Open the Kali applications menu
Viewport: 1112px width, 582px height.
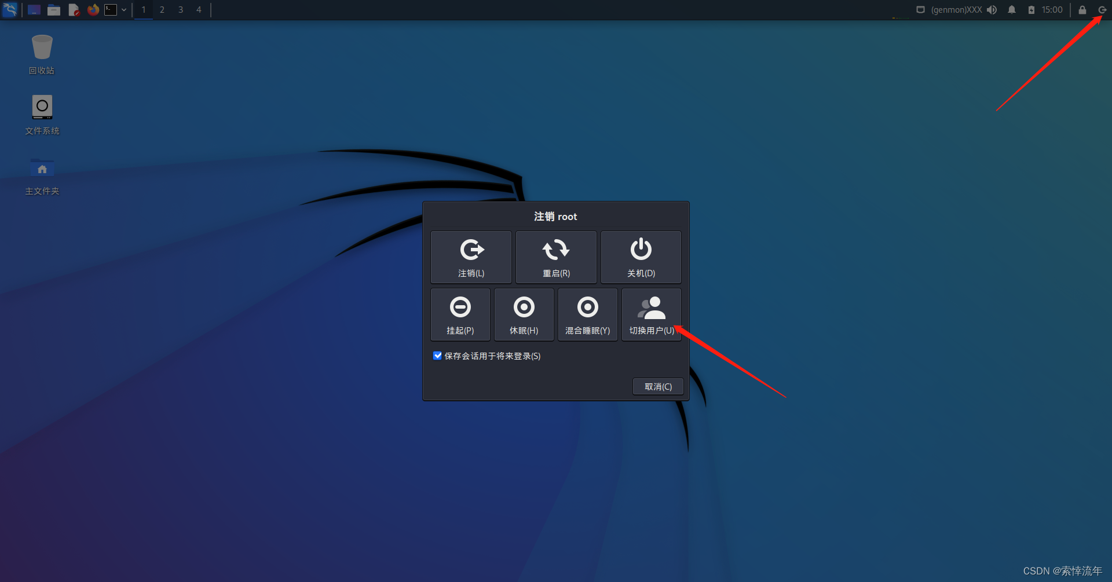[x=10, y=9]
